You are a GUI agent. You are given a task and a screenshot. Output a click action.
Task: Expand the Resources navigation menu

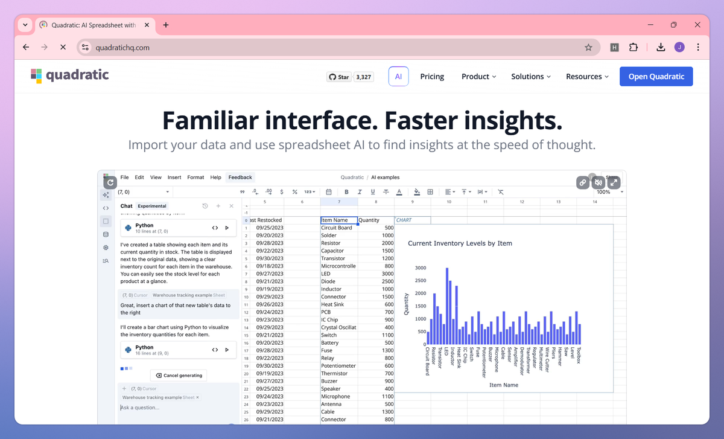click(x=587, y=77)
